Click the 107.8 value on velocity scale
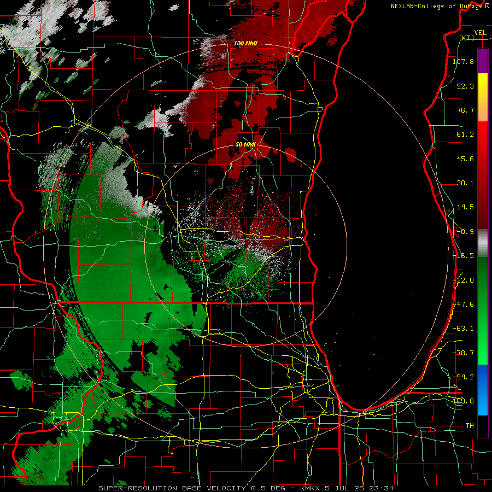 (x=463, y=61)
